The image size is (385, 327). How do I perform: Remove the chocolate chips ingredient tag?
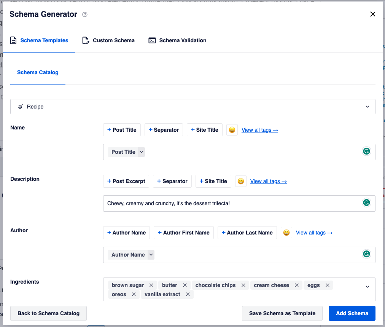(243, 285)
